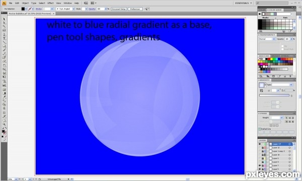Open Transparency opacity slider arrow
This screenshot has width=302, height=181.
[x=291, y=39]
